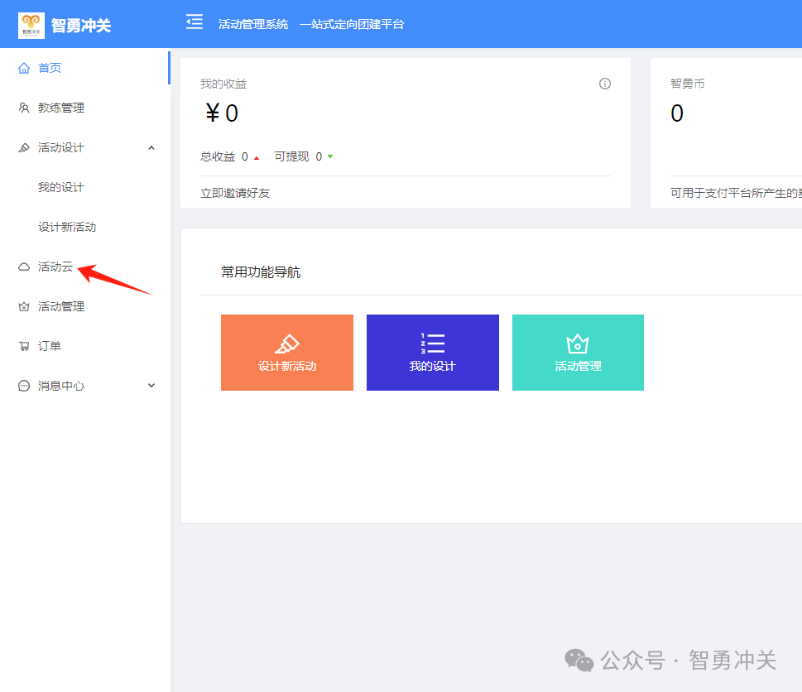Collapse the 活动设计 submenu chevron

coord(151,147)
